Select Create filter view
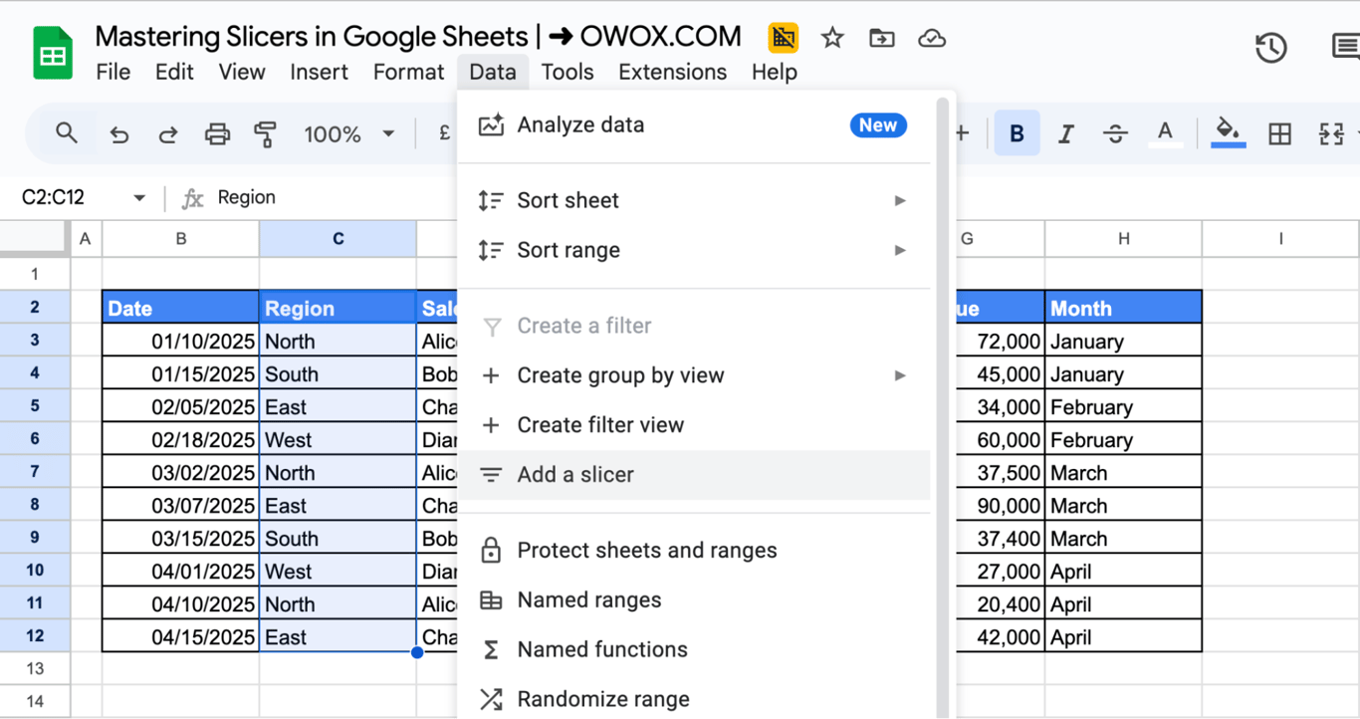The image size is (1360, 719). click(694, 425)
